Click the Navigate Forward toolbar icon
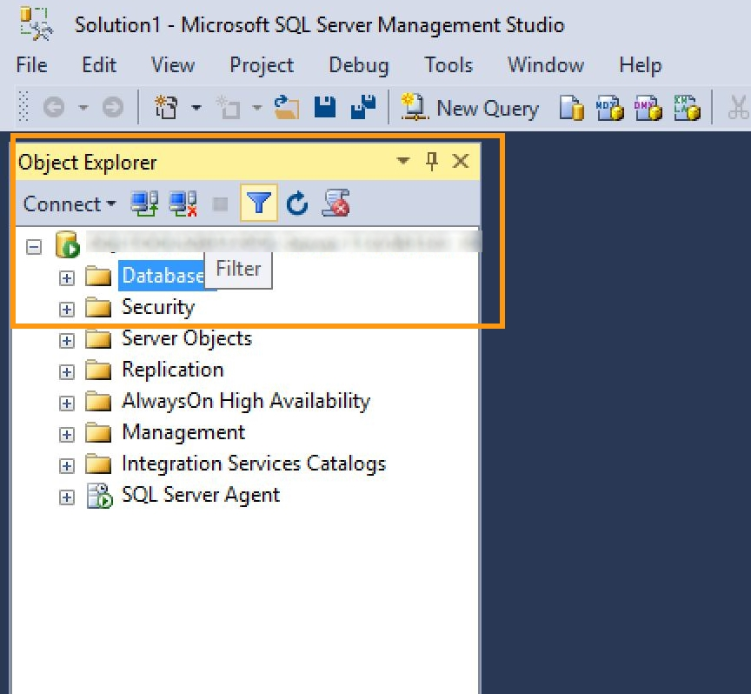 coord(112,107)
